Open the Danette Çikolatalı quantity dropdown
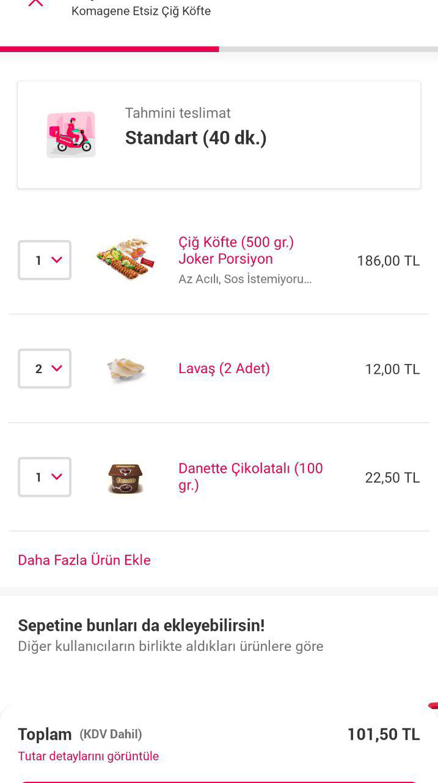438x783 pixels. 44,477
